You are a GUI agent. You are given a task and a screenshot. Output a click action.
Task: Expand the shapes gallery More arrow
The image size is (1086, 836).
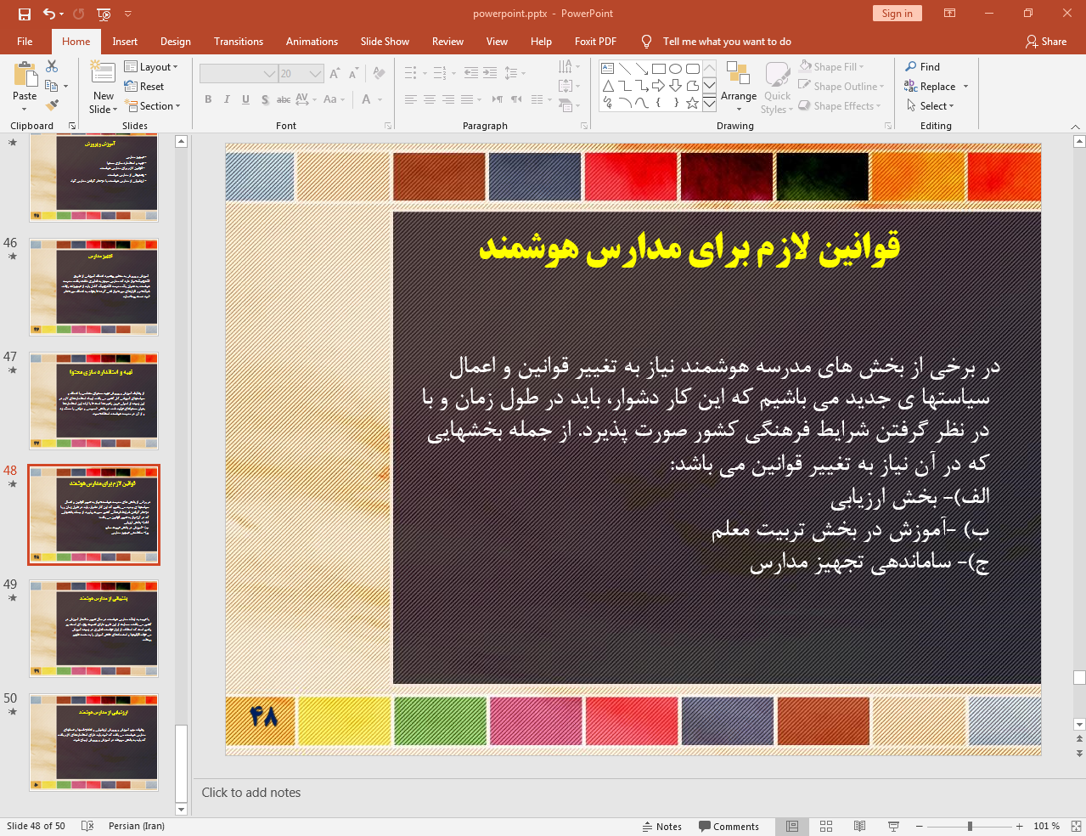(709, 102)
